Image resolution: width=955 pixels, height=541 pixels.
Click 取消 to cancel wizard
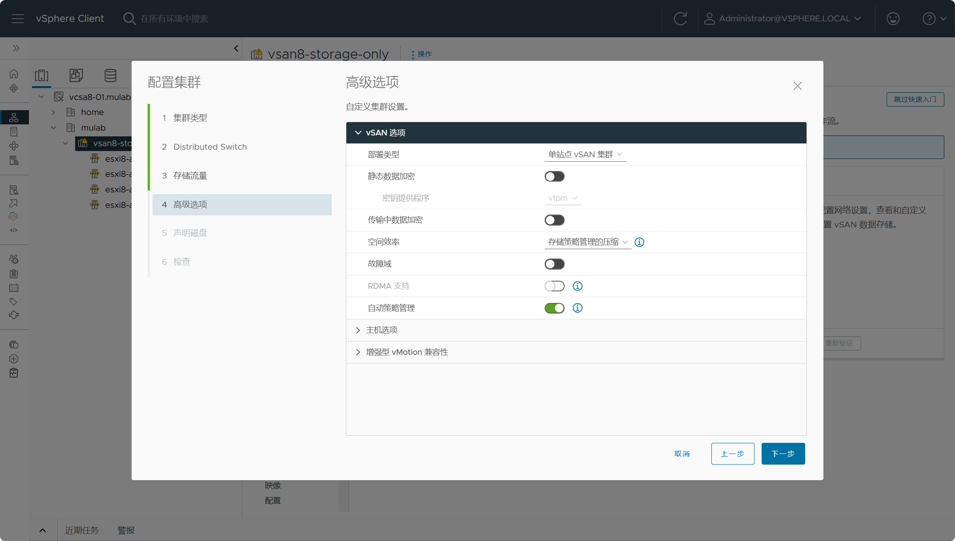click(682, 453)
